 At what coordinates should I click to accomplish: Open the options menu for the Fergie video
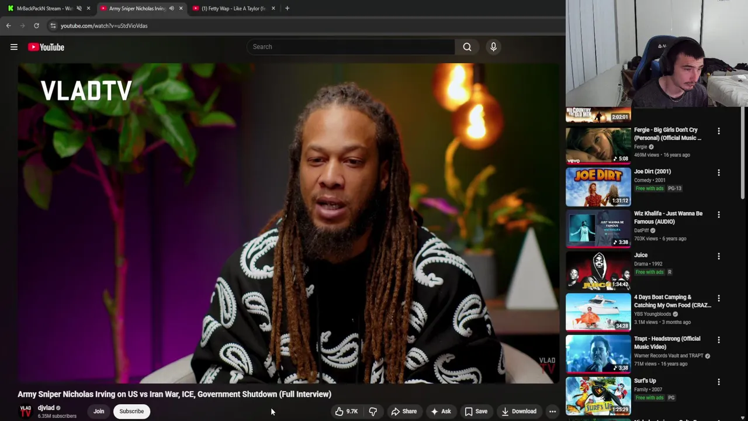719,131
